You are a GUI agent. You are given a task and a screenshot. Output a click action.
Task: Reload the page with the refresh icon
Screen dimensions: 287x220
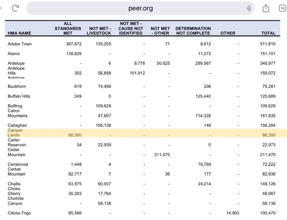(x=15, y=8)
